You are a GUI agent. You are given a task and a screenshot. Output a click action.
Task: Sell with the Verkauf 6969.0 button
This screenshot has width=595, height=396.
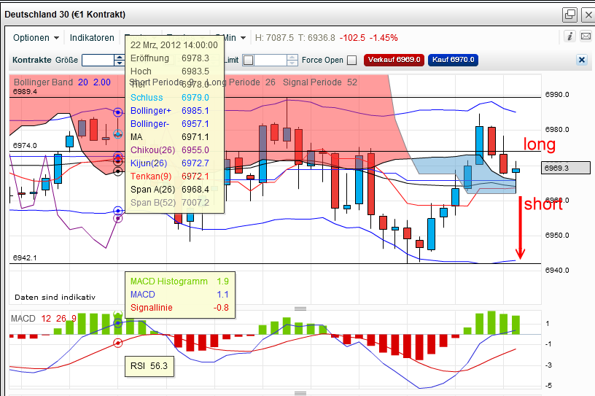(x=394, y=60)
